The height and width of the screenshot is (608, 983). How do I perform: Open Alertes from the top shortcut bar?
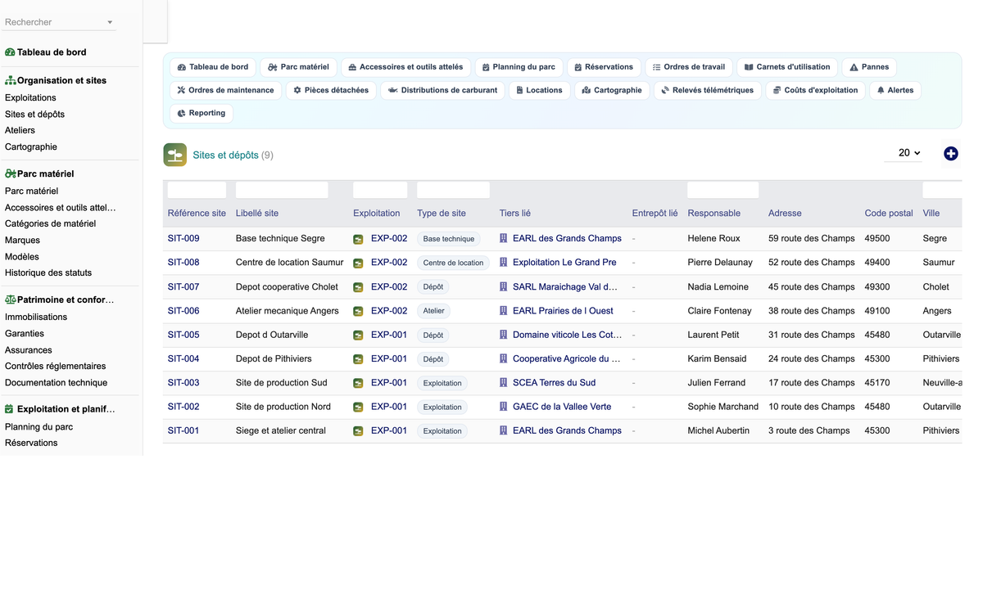point(895,90)
